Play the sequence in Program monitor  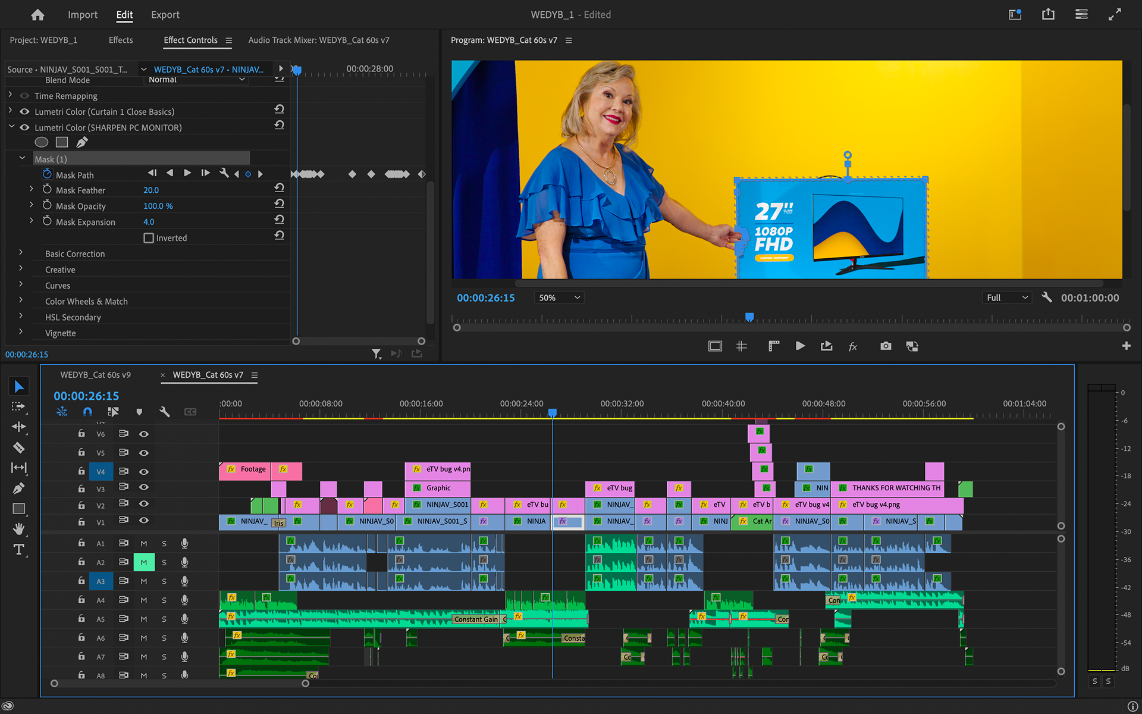pyautogui.click(x=800, y=346)
